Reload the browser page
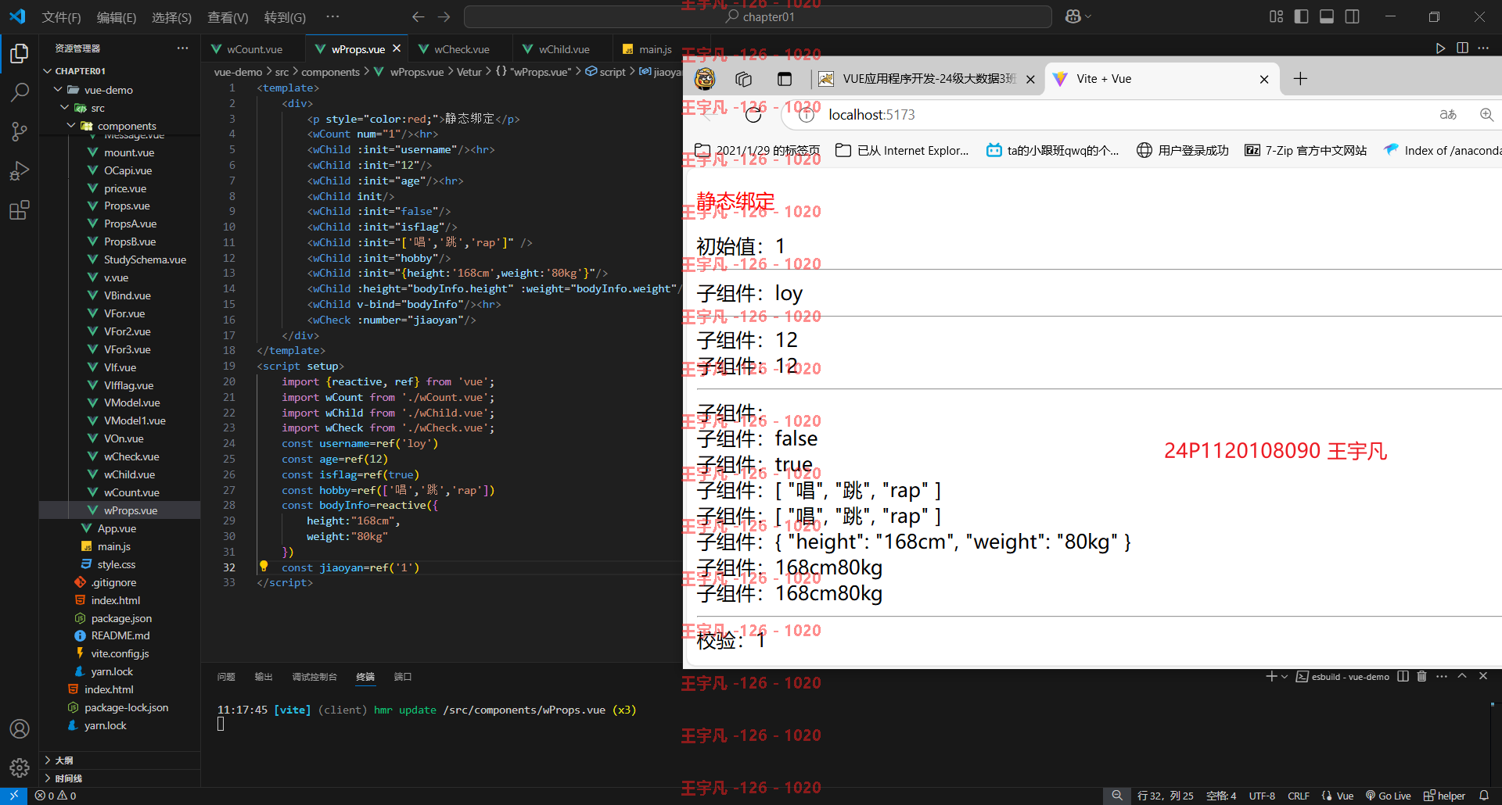The width and height of the screenshot is (1502, 805). (753, 115)
